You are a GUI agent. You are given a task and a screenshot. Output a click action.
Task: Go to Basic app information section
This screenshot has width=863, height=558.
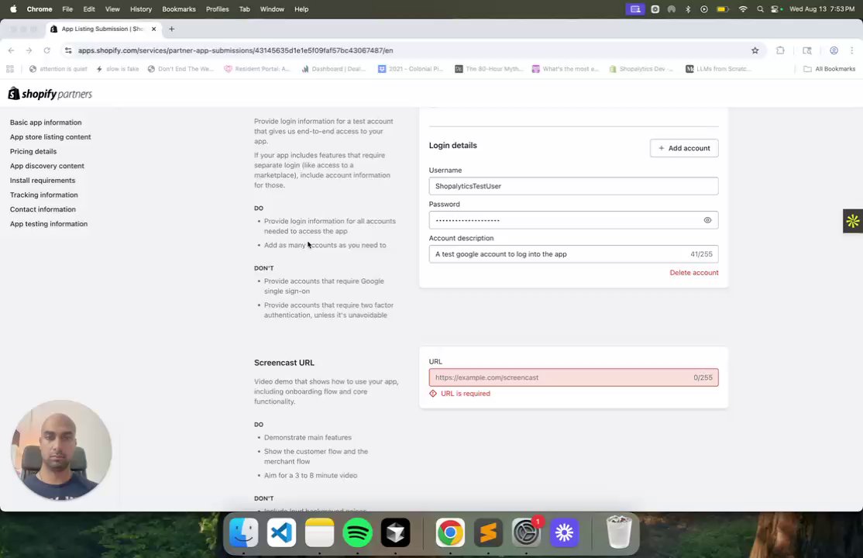[46, 122]
